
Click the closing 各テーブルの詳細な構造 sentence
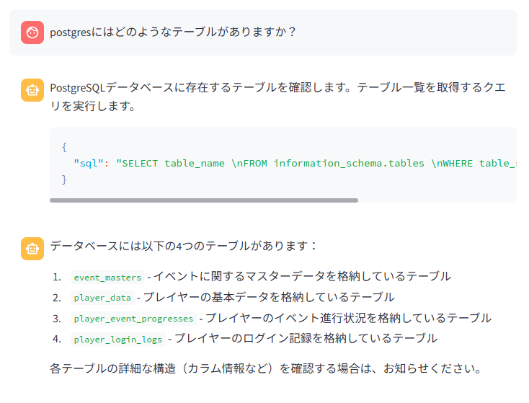tap(265, 368)
